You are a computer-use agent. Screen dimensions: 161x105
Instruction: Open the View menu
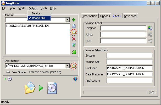coord(12,8)
